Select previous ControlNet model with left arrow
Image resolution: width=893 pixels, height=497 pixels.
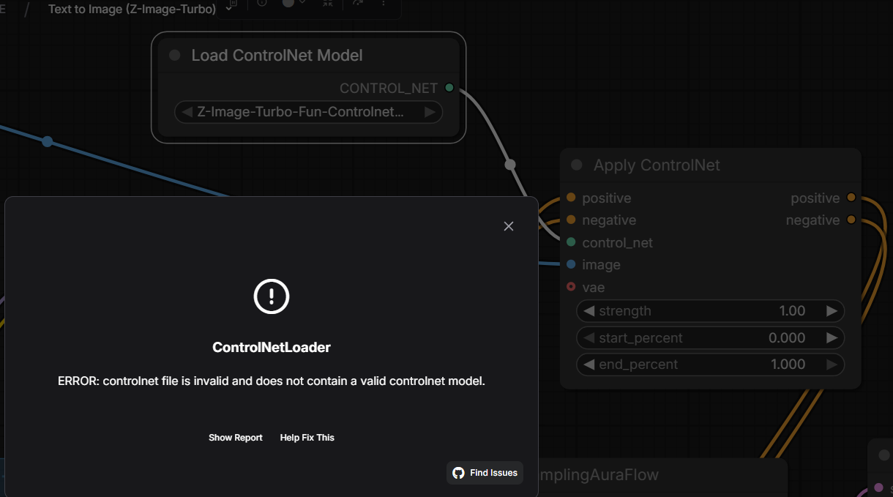187,112
